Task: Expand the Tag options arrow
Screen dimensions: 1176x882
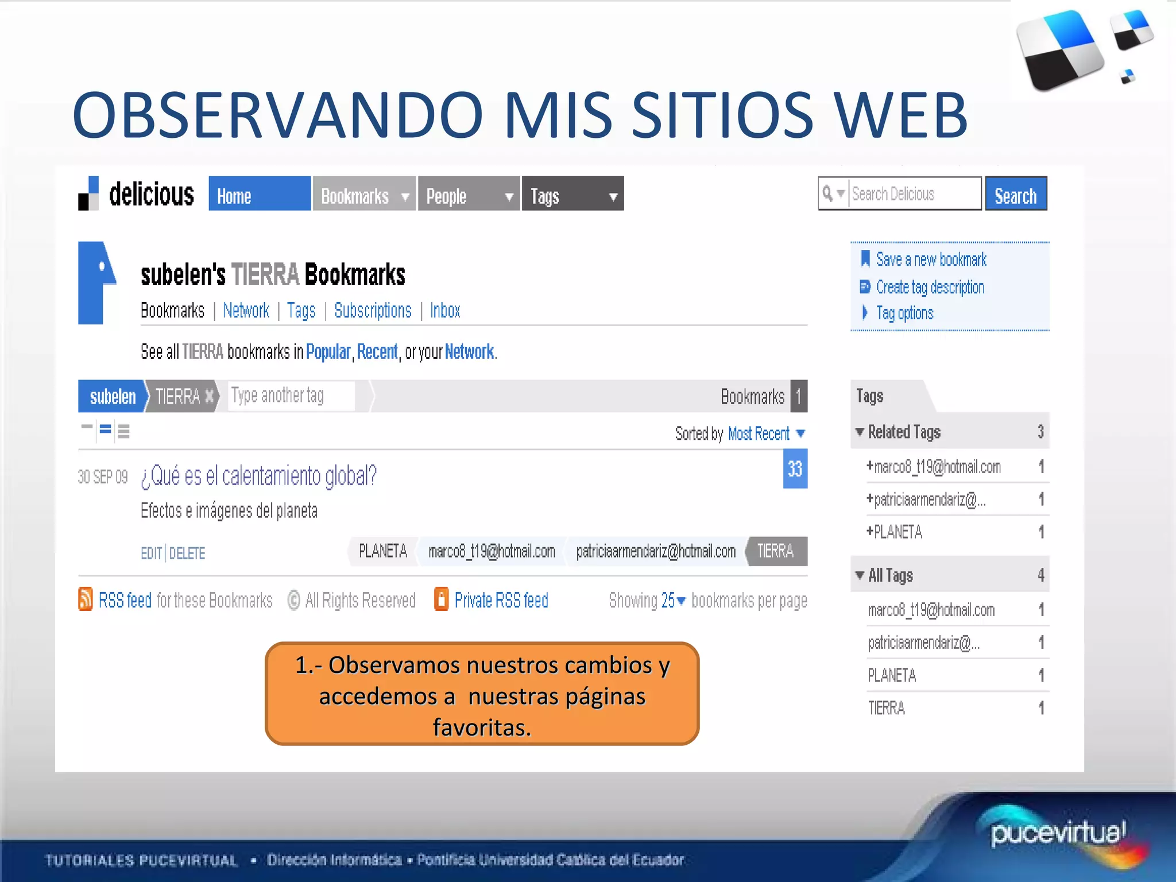Action: (x=865, y=312)
